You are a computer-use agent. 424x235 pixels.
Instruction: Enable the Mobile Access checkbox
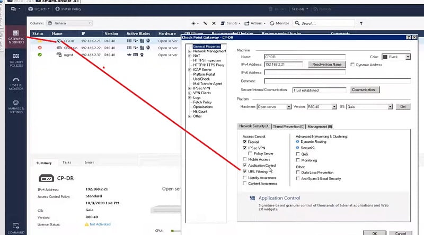(244, 159)
